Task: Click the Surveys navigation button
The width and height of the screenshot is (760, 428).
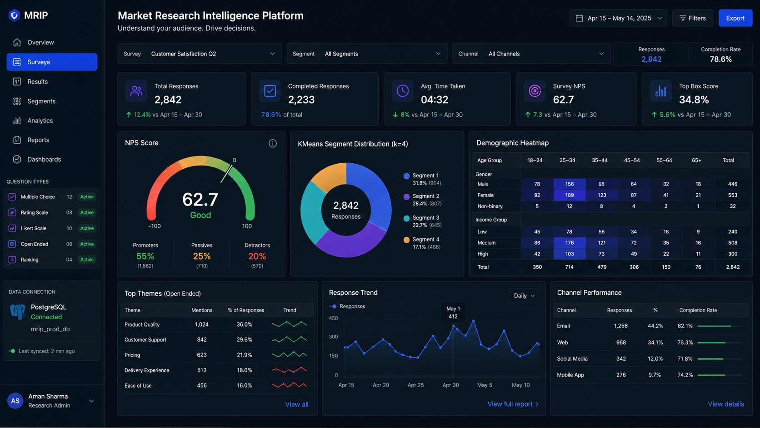Action: point(52,62)
